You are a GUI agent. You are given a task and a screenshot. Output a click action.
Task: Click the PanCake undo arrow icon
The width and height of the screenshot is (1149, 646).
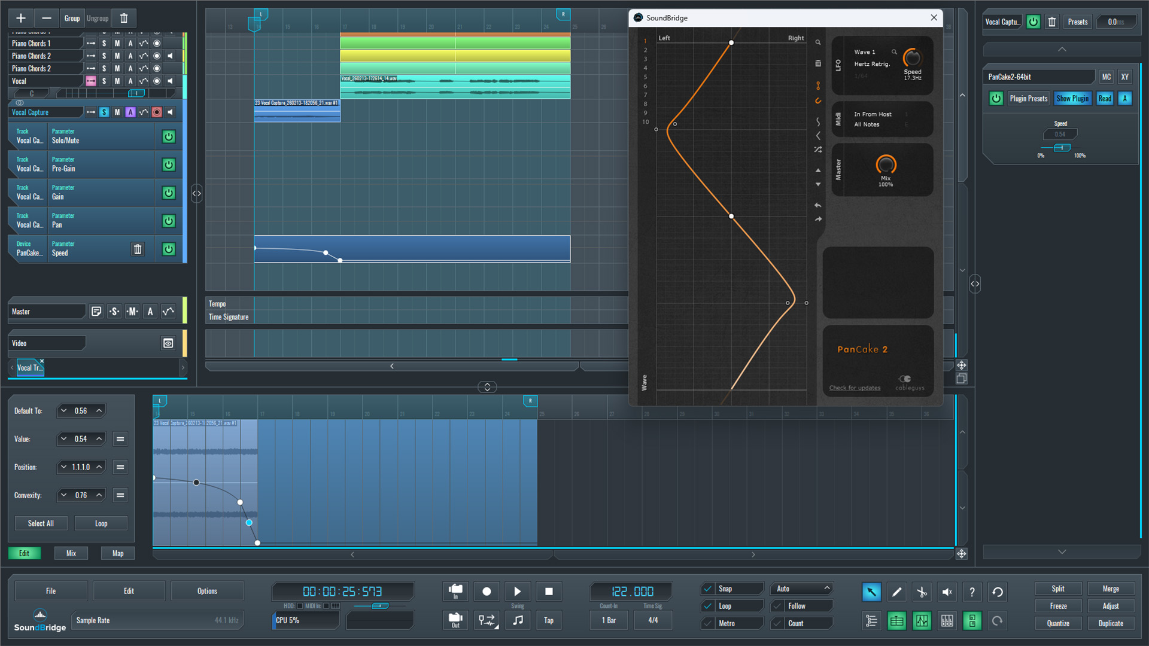(818, 205)
